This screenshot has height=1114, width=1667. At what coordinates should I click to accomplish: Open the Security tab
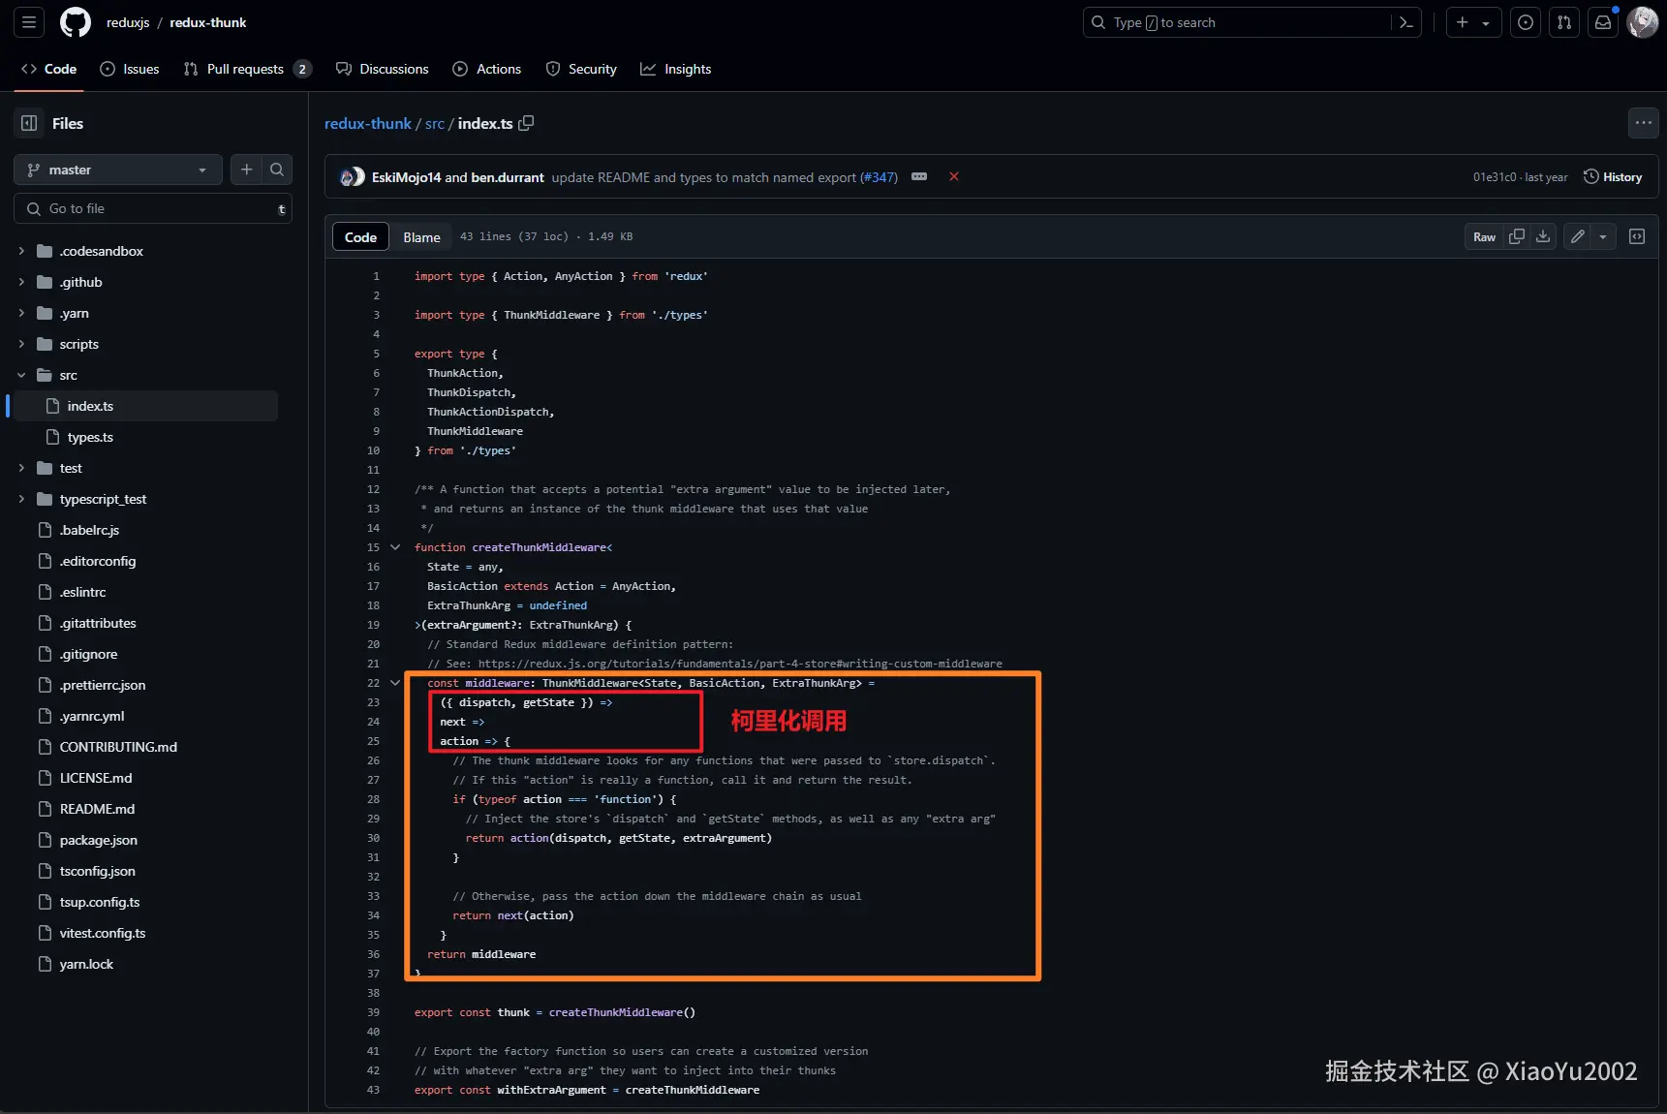[x=581, y=69]
